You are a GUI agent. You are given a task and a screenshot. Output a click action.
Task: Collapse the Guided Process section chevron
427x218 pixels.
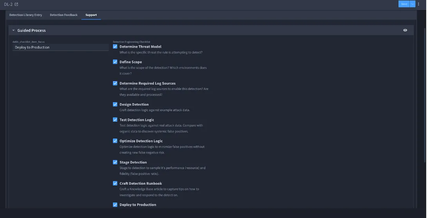tap(13, 30)
